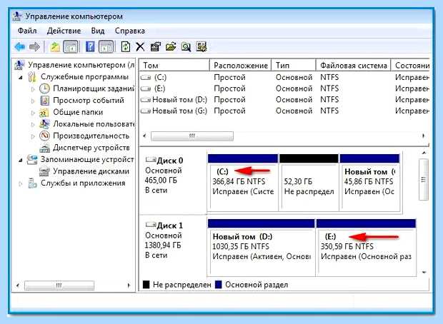Click the Forward arrow toolbar icon
The image size is (443, 324).
34,46
